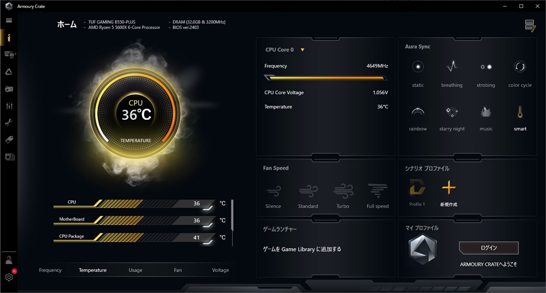The width and height of the screenshot is (546, 293).
Task: Click the CPU temperature gauge
Action: [x=135, y=113]
